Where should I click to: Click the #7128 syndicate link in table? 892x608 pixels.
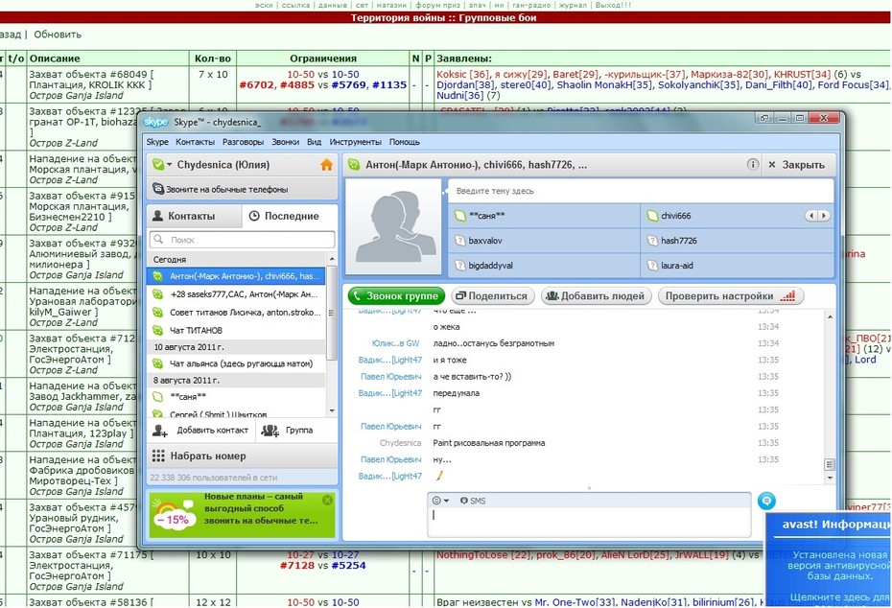coord(297,566)
